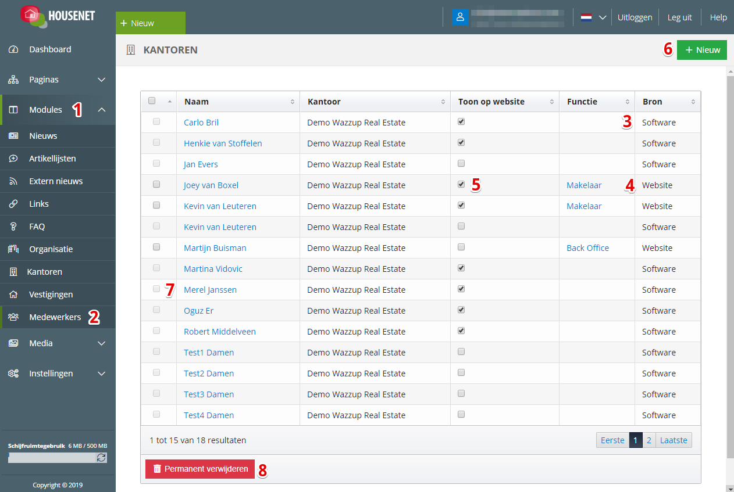Open Dashboard in the sidebar

[x=58, y=49]
